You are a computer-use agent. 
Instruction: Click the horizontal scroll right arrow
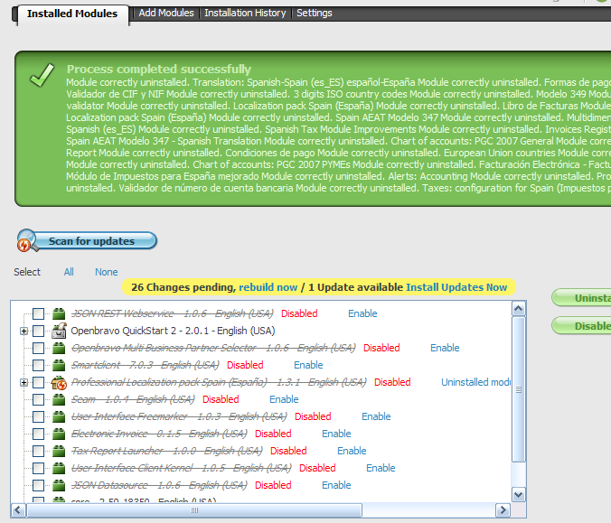coord(503,509)
